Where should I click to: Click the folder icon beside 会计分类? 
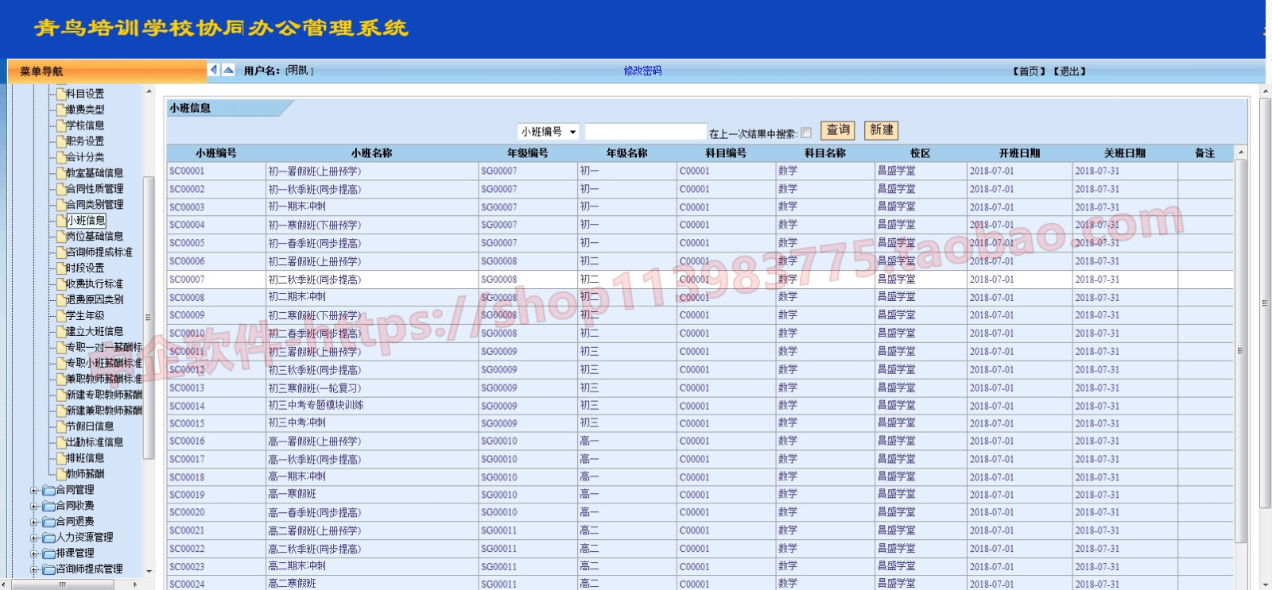pyautogui.click(x=60, y=157)
